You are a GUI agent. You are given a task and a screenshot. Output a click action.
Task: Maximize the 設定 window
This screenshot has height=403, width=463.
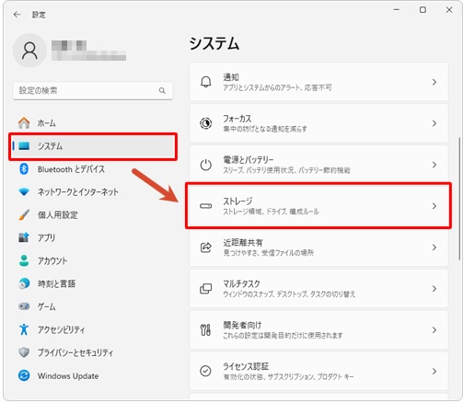point(422,10)
